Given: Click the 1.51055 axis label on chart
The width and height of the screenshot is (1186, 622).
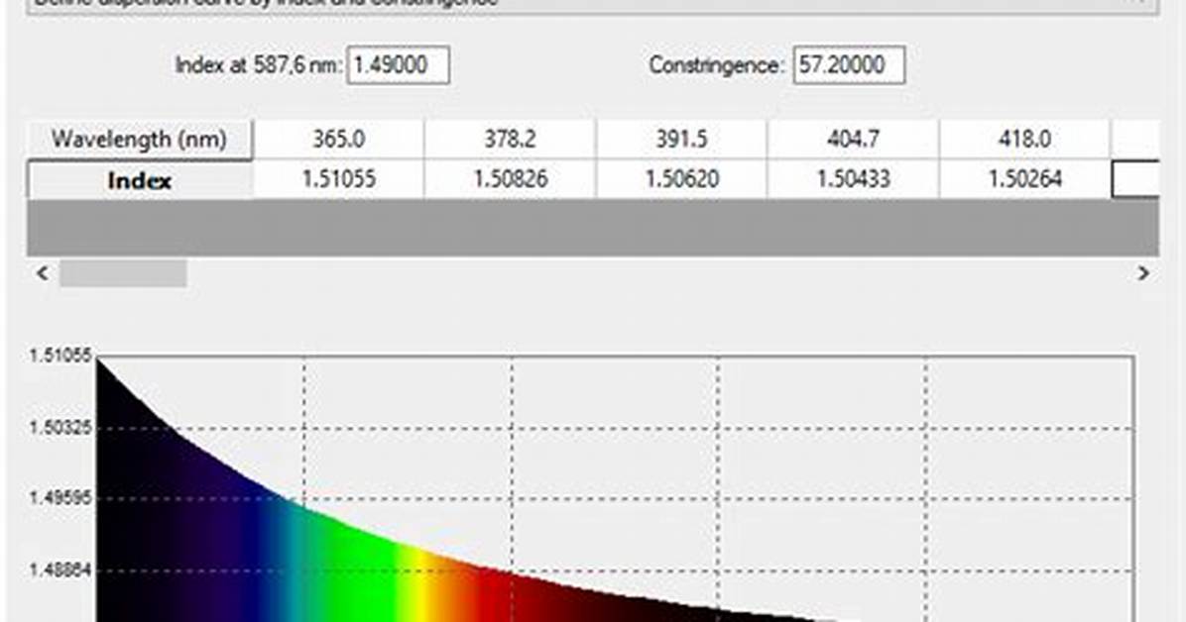Looking at the screenshot, I should (x=60, y=356).
